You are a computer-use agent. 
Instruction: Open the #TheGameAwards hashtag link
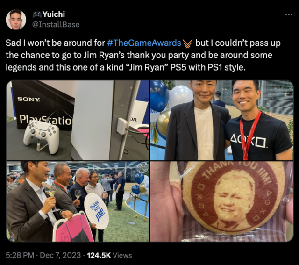(x=144, y=43)
